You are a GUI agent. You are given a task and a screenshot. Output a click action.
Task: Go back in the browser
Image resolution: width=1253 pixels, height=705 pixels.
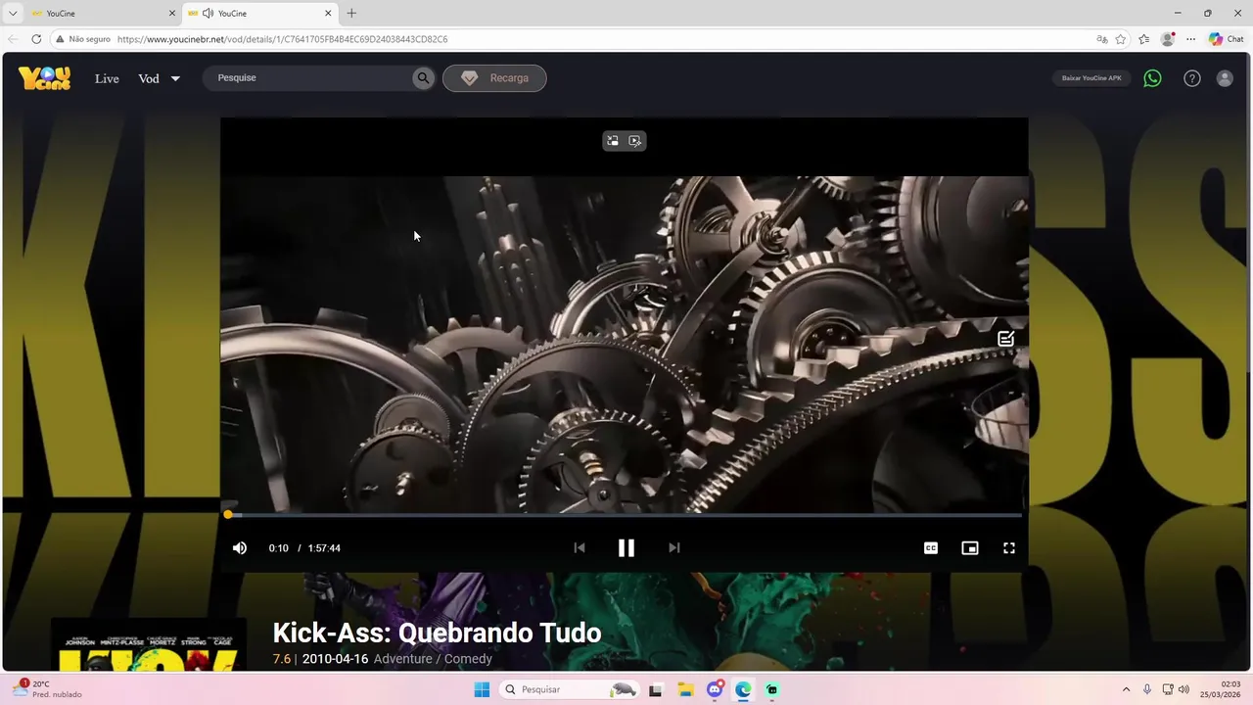[13, 39]
